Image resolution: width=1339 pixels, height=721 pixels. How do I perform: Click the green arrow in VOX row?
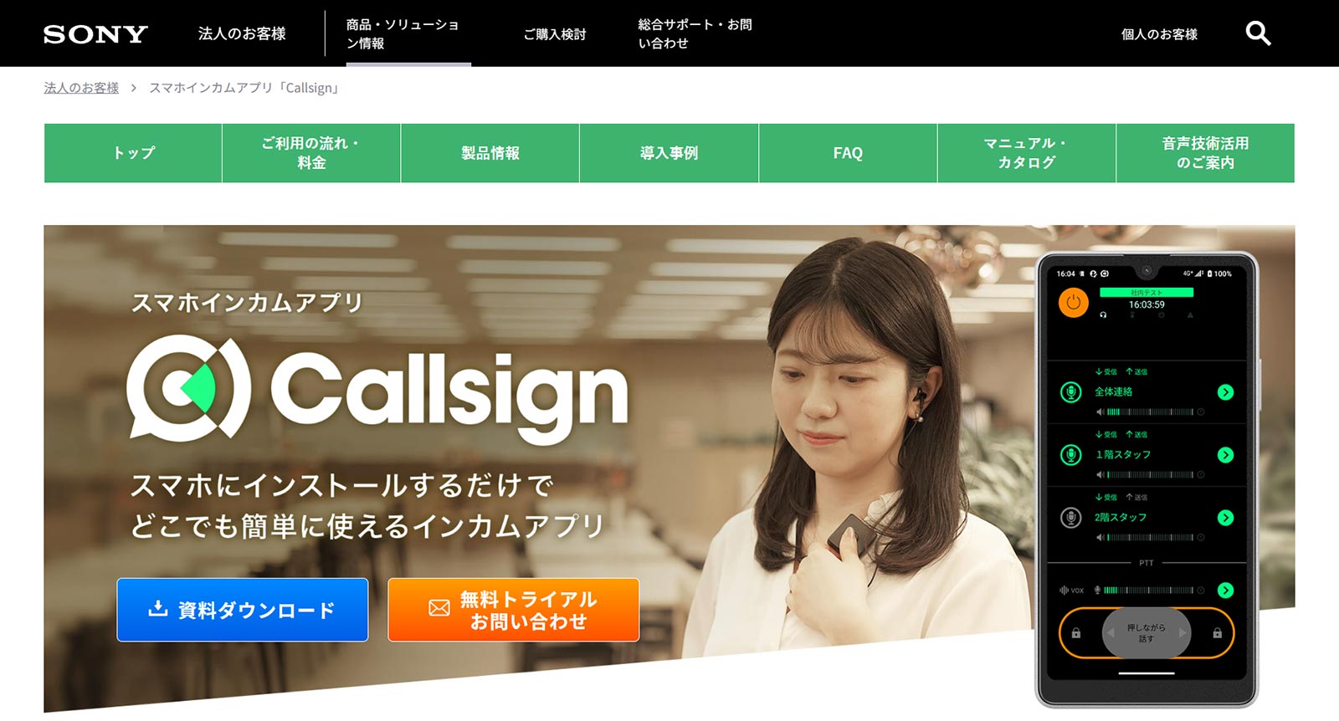click(1225, 591)
